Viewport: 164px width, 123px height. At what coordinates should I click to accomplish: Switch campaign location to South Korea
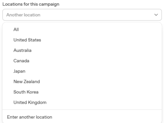[82, 92]
